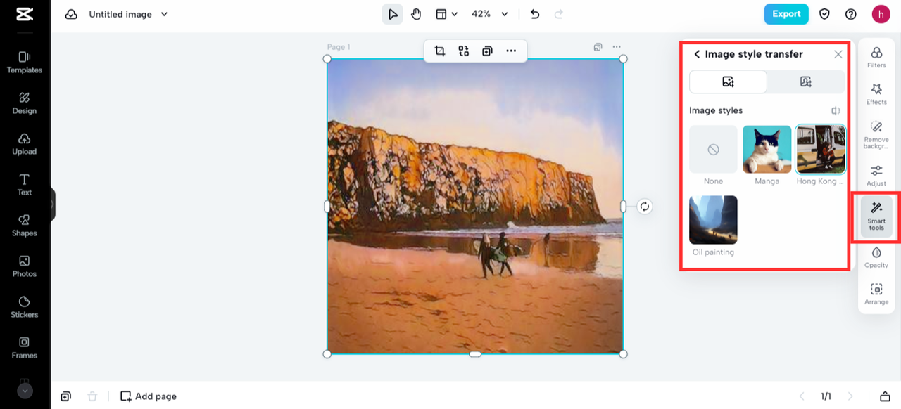The height and width of the screenshot is (409, 901).
Task: Toggle the compare icon beside Image styles
Action: 836,111
